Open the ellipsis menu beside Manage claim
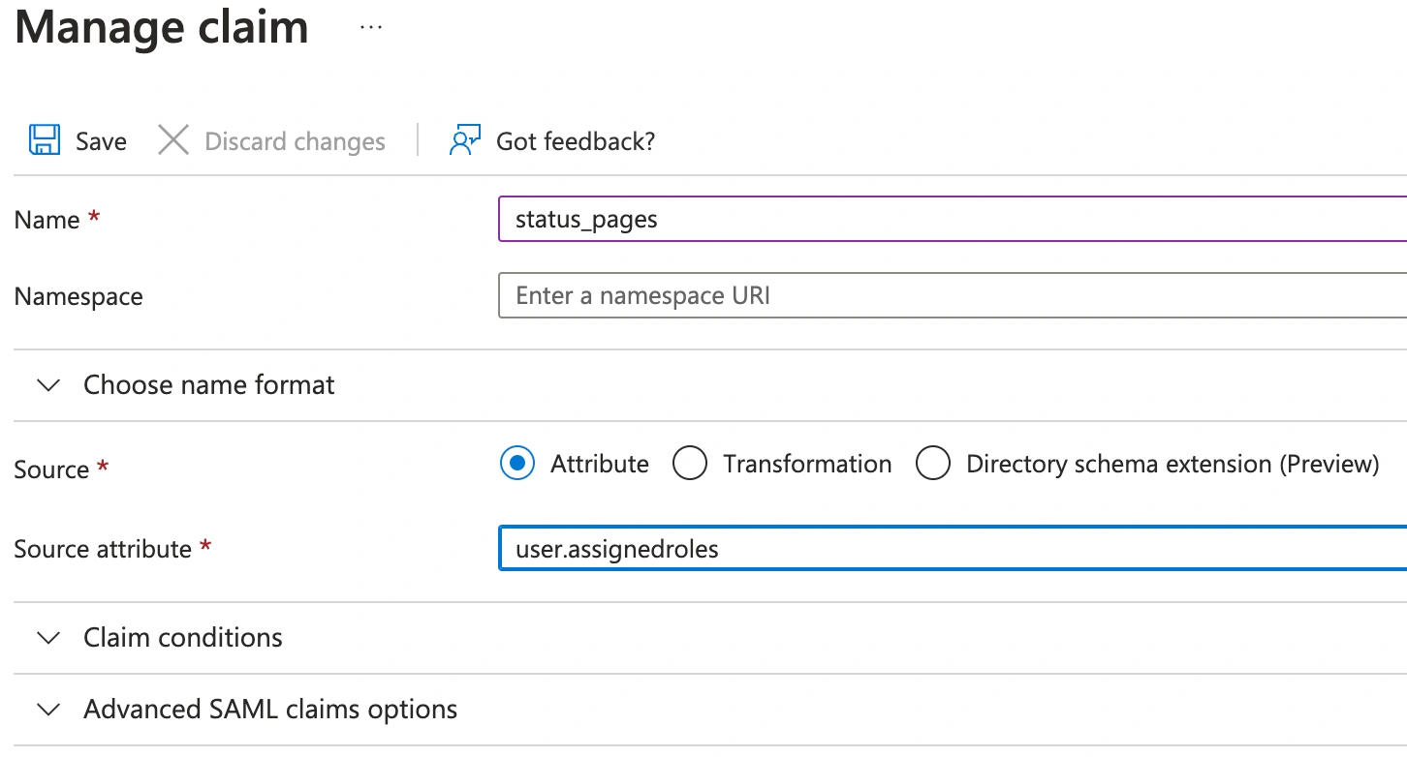 pos(371,27)
